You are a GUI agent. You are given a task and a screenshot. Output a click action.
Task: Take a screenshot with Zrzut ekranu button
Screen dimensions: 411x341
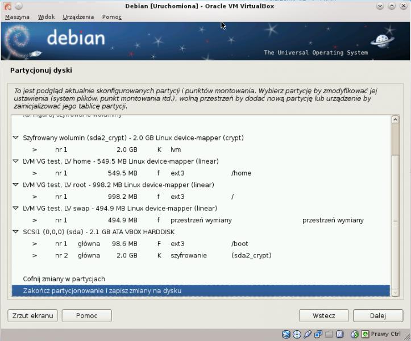32,315
